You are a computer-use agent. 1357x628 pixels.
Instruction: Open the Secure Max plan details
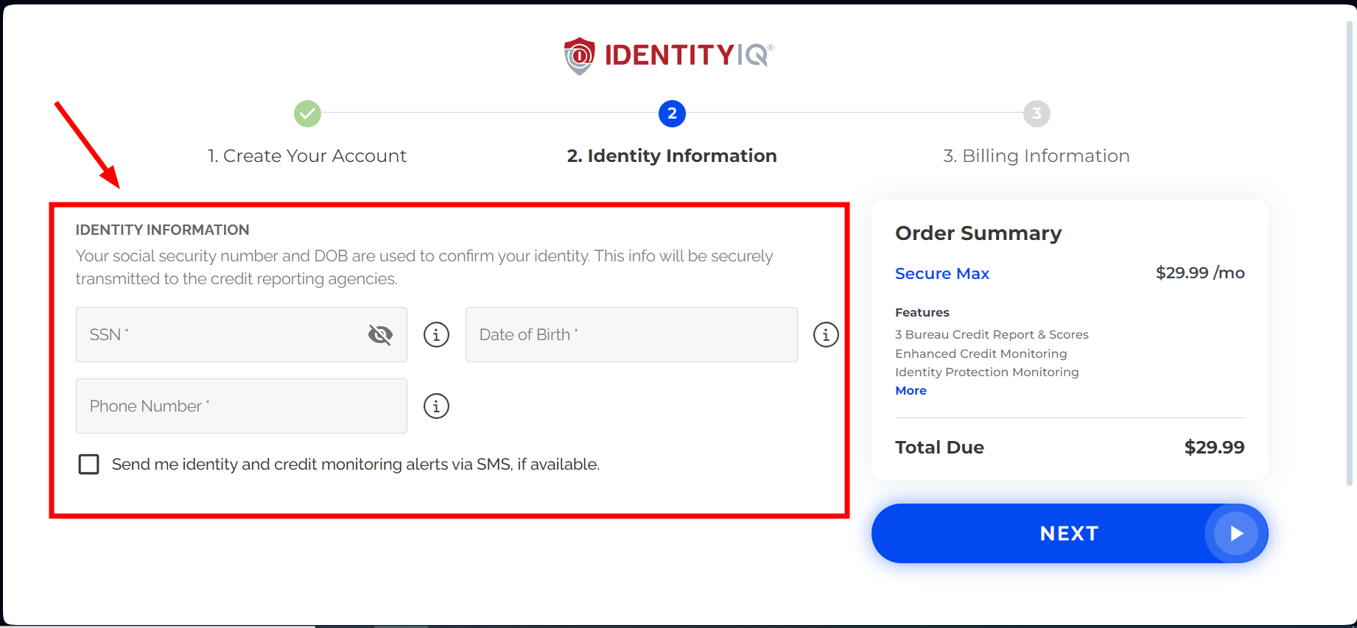click(942, 273)
